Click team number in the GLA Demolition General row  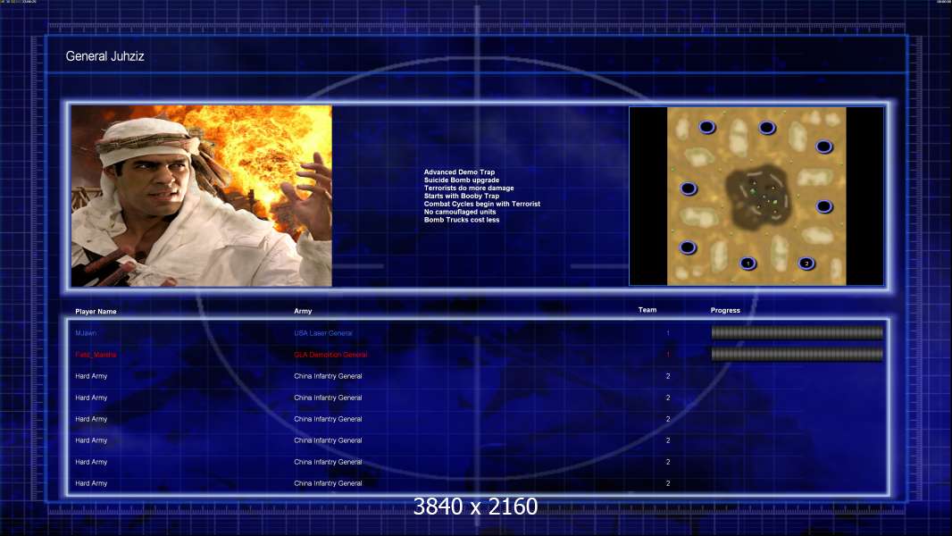click(x=668, y=355)
